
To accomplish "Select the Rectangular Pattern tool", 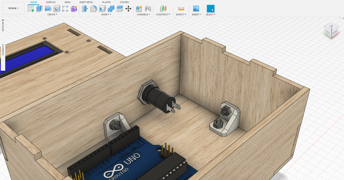I will coord(65,9).
